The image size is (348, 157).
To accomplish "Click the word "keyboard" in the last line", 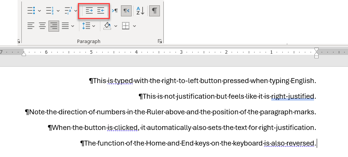I will pos(247,143).
